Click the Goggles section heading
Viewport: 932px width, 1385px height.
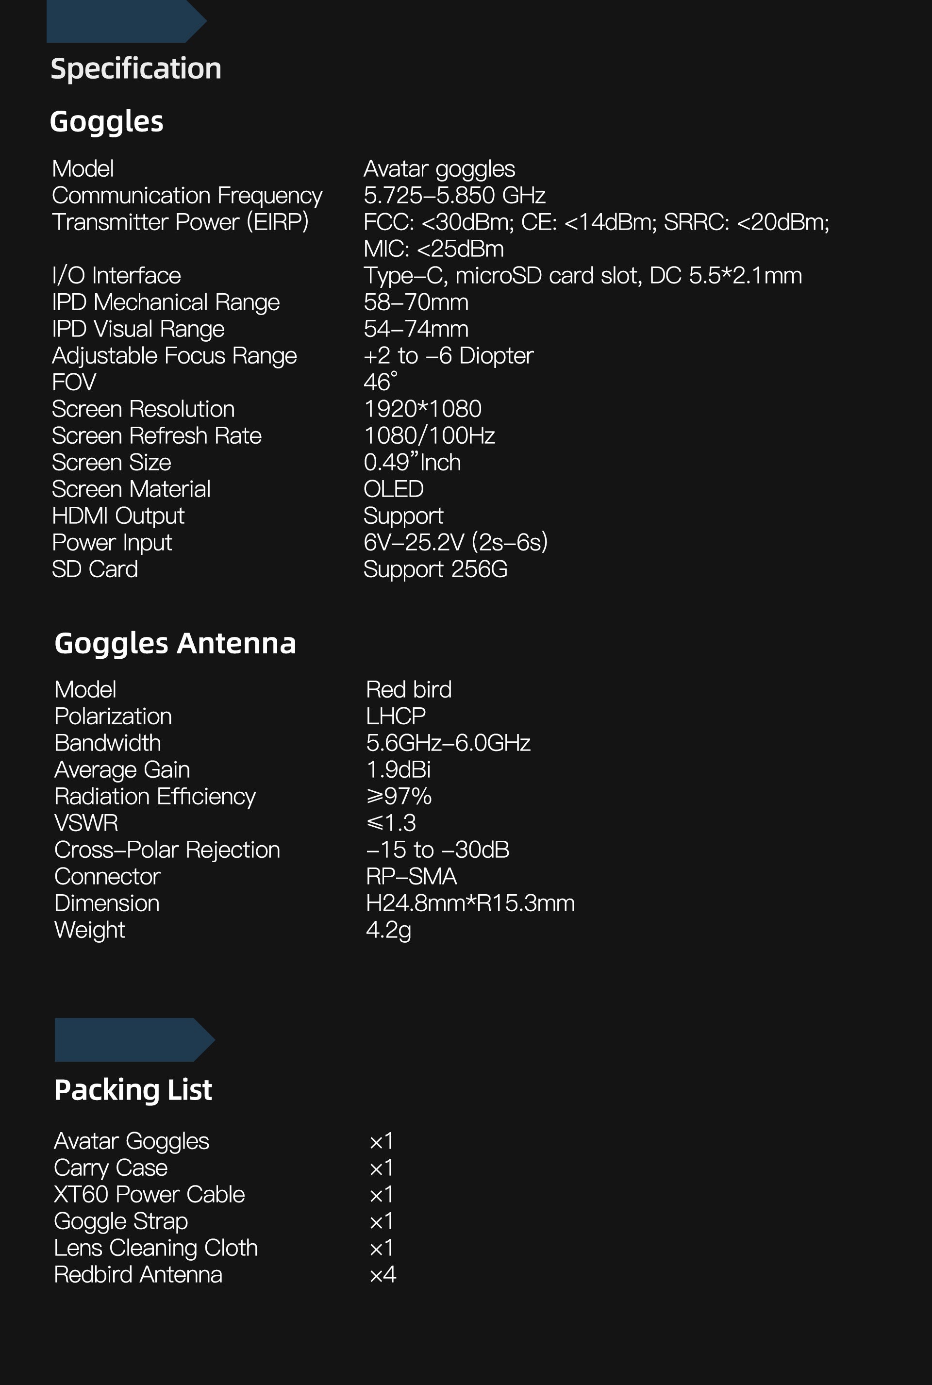click(106, 122)
